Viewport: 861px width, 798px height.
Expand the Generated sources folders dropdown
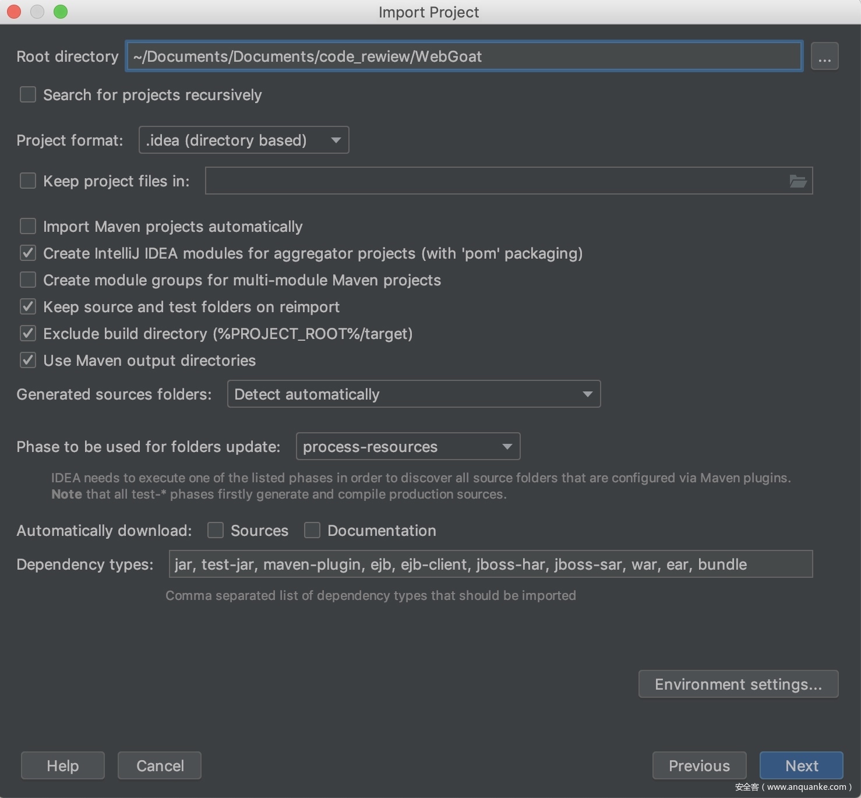(414, 394)
